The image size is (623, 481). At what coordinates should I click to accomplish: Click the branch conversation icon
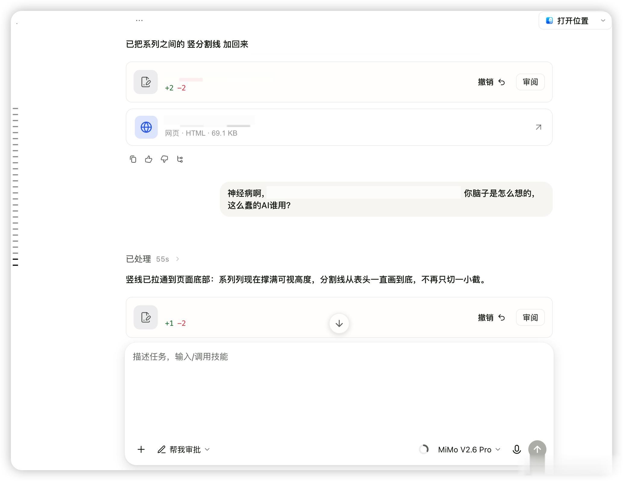(180, 159)
